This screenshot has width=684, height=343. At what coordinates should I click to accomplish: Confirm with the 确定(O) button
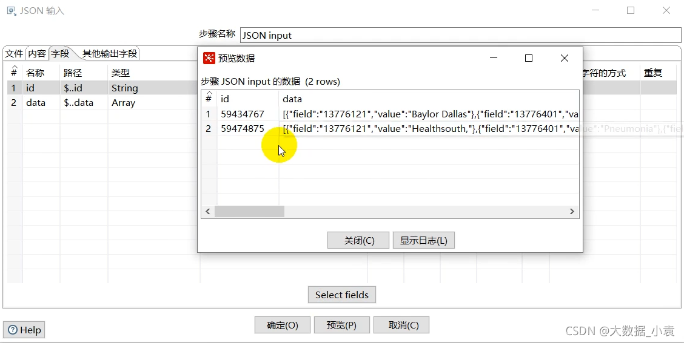[282, 325]
